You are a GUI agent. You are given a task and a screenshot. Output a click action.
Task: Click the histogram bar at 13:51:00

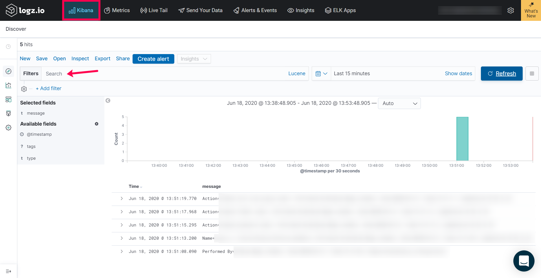pos(462,139)
